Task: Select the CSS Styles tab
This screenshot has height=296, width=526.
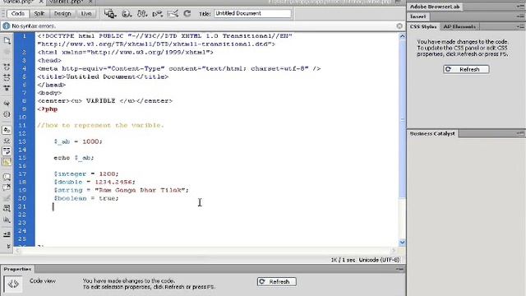Action: click(x=423, y=26)
